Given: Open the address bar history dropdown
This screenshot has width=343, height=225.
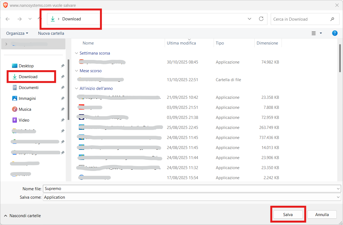Looking at the screenshot, I should (250, 19).
